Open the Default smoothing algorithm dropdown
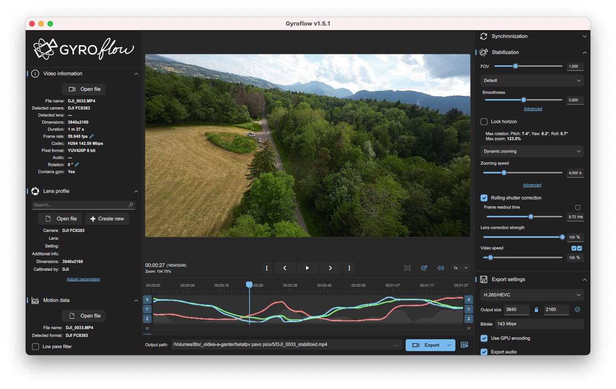Screen dimensions: 616x389 tap(532, 80)
